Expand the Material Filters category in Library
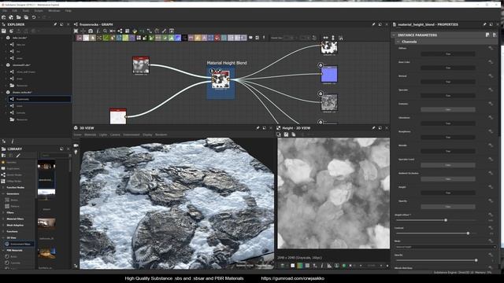Screen dimensions: 504x283 3,219
